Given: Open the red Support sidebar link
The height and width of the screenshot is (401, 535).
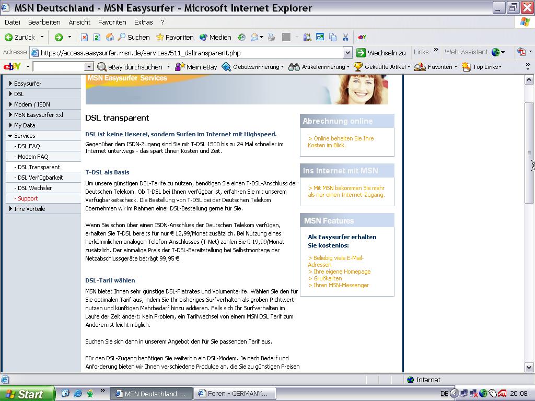Looking at the screenshot, I should click(x=28, y=198).
